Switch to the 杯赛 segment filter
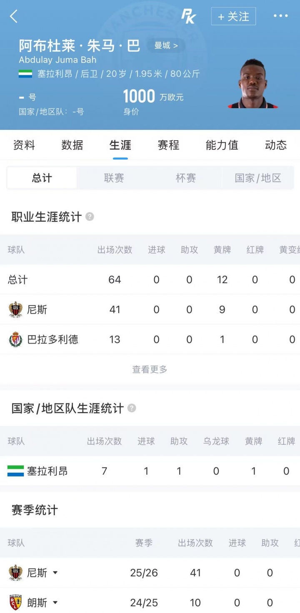The width and height of the screenshot is (300, 613). pyautogui.click(x=186, y=178)
